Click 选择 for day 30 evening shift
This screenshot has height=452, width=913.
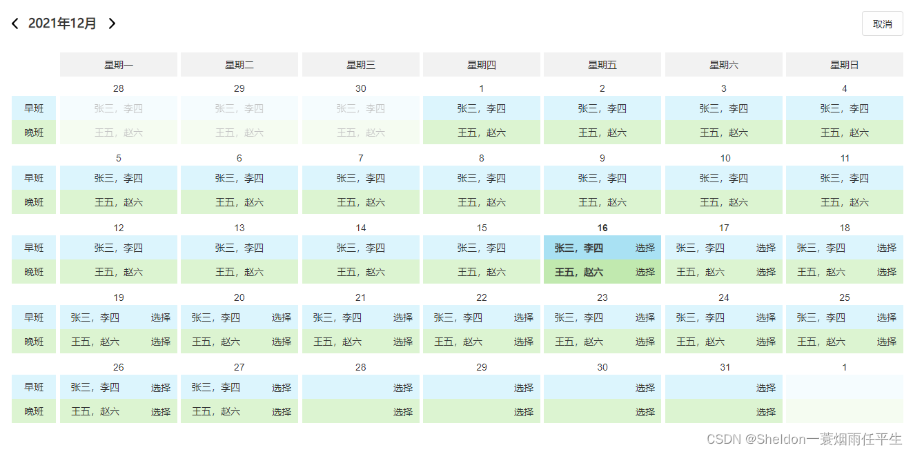tap(645, 412)
